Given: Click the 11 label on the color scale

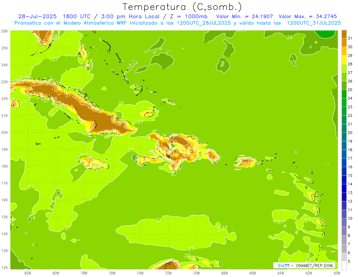Looking at the screenshot, I should [350, 210].
